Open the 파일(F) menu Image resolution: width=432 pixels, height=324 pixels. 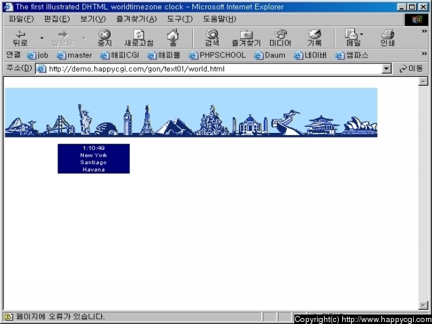(21, 19)
